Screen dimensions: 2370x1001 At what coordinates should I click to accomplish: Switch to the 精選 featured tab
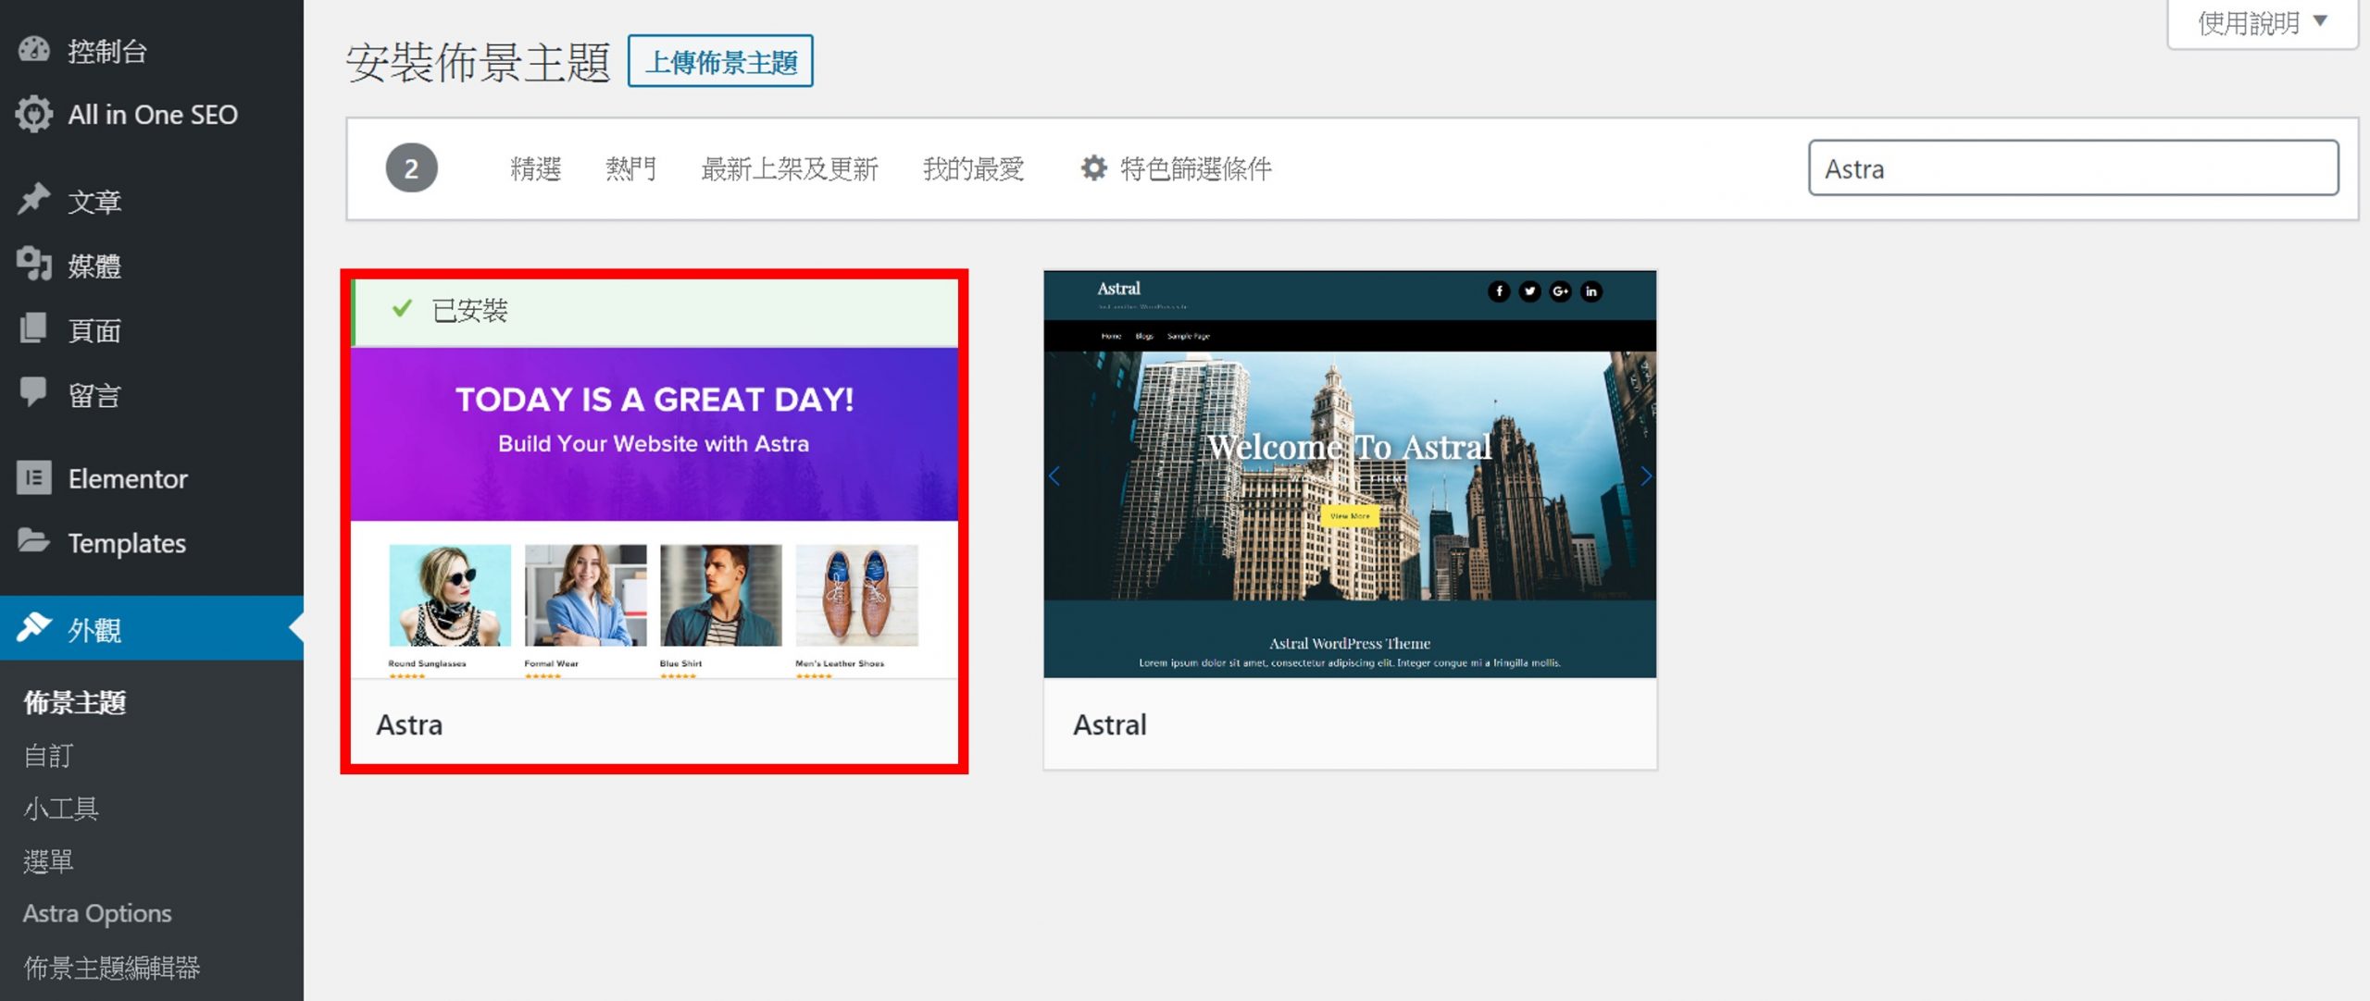536,168
